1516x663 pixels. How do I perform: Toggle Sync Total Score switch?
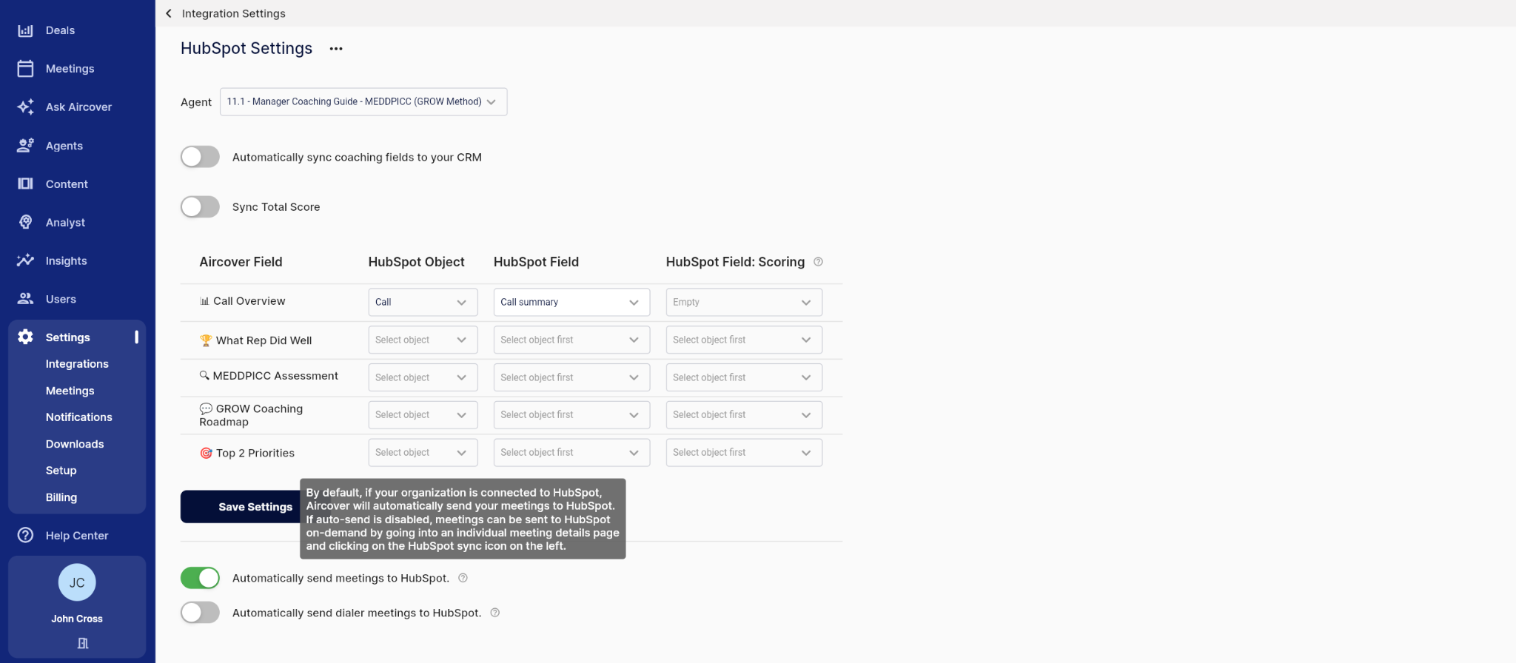pyautogui.click(x=200, y=206)
